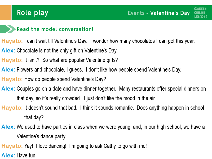
Task: Click the first orange 'Hayato:' speaker label
Action: [x=12, y=41]
